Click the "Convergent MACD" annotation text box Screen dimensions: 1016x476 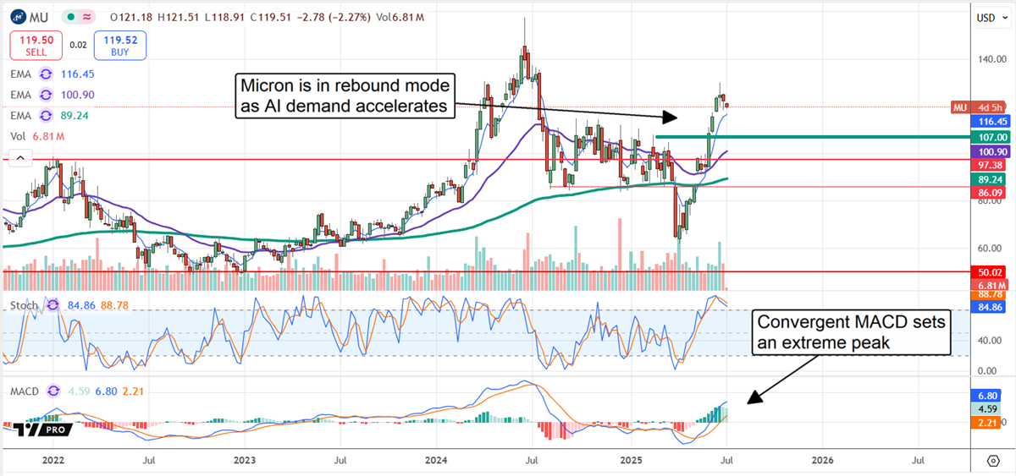(852, 332)
